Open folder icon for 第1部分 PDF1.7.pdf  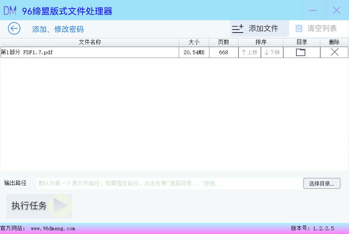tap(300, 52)
